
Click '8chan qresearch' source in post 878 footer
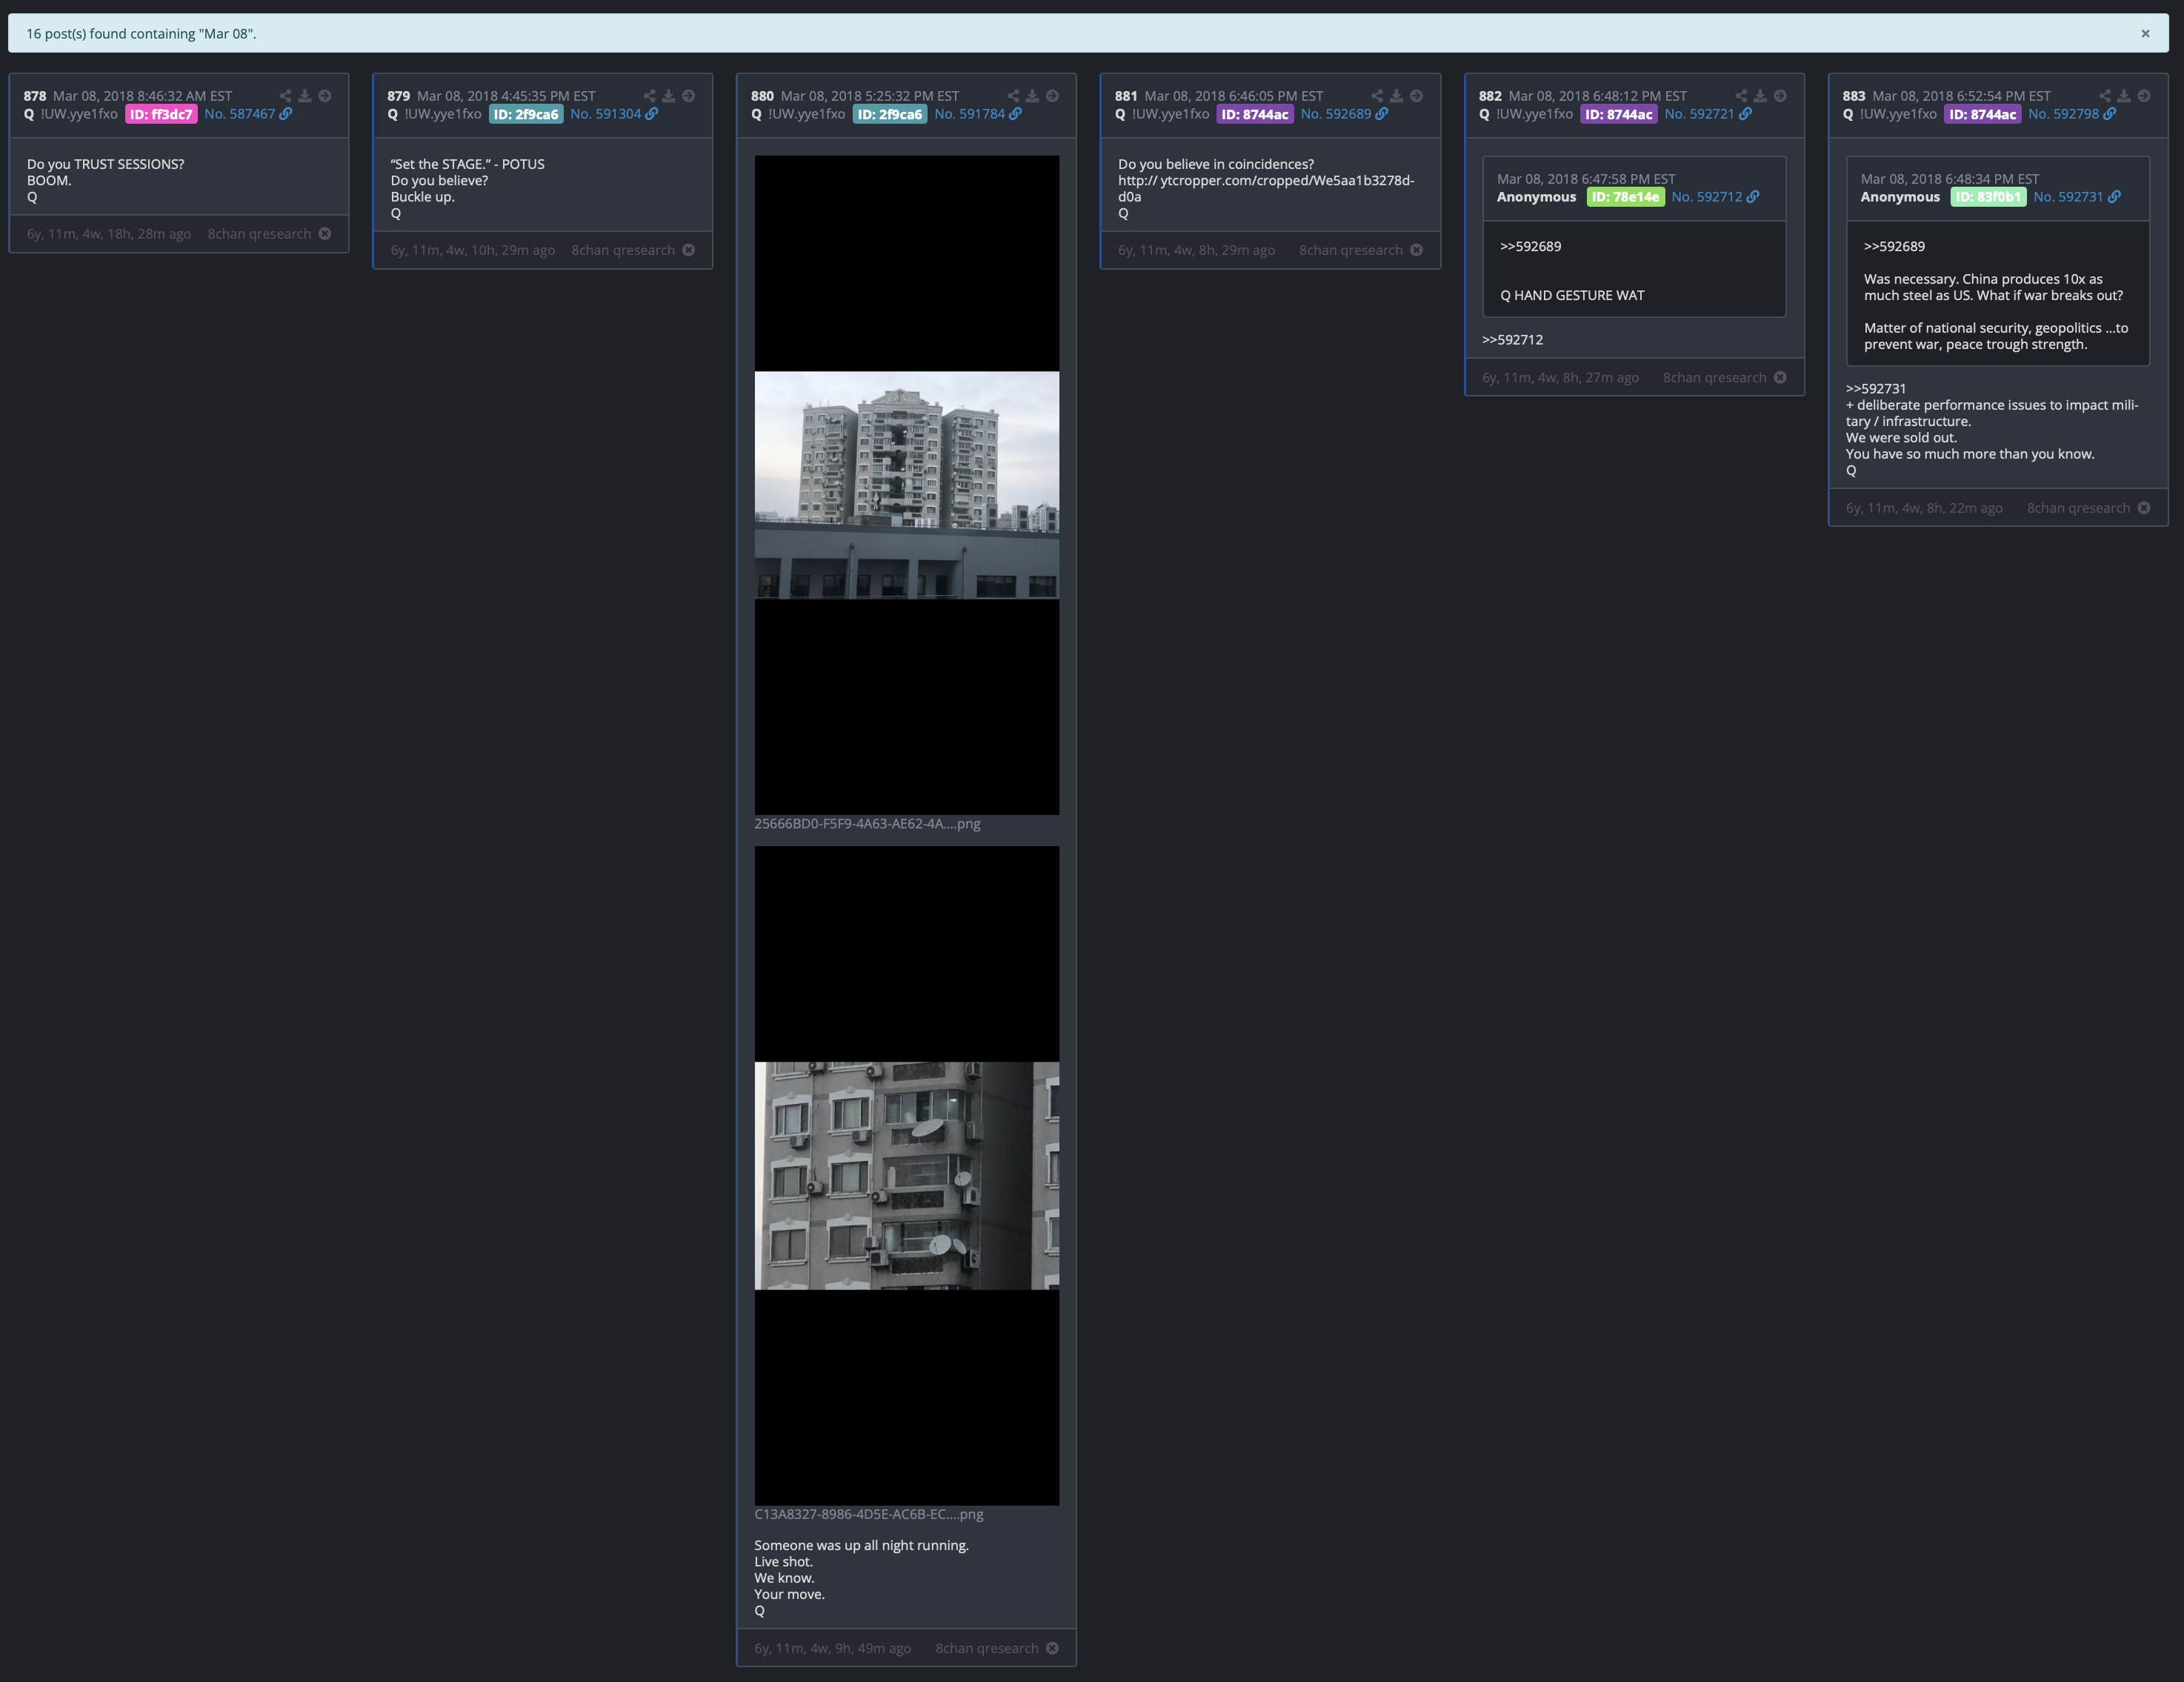point(259,234)
